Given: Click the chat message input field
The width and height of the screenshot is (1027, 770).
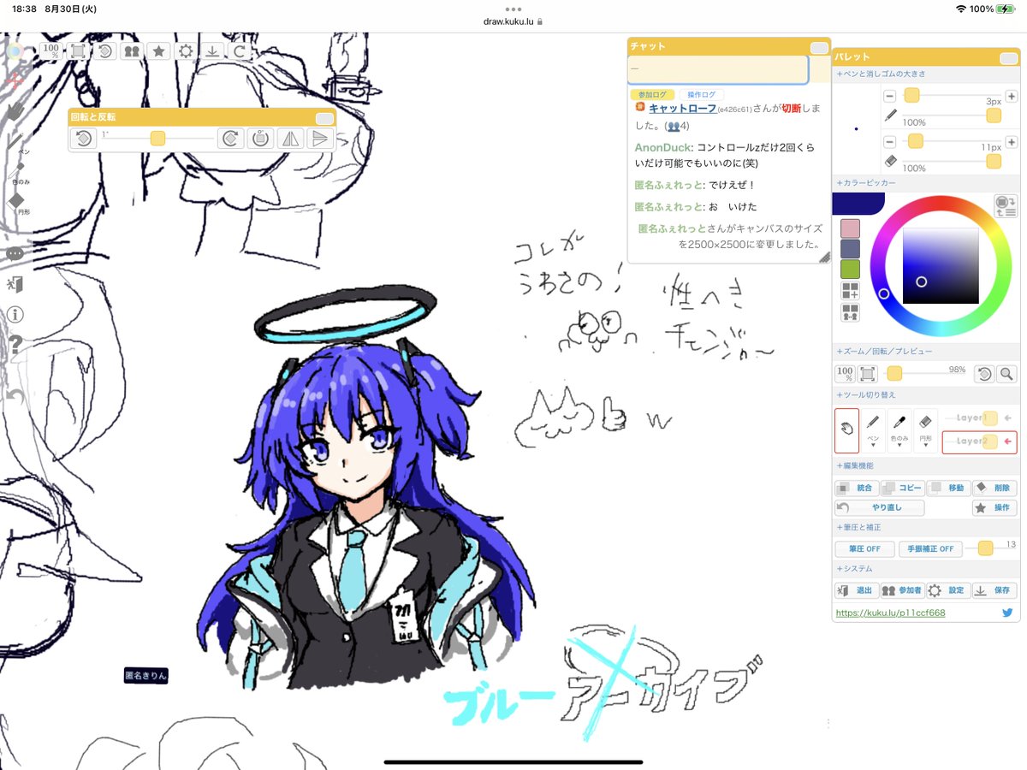Looking at the screenshot, I should (x=716, y=70).
